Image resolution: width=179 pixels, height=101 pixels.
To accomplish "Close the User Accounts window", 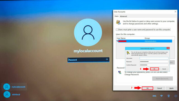I will [x=175, y=12].
